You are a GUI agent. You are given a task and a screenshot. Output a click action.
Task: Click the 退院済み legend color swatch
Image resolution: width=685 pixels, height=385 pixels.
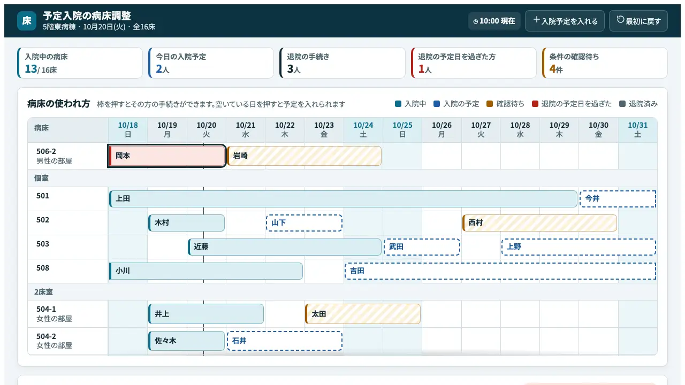(622, 104)
